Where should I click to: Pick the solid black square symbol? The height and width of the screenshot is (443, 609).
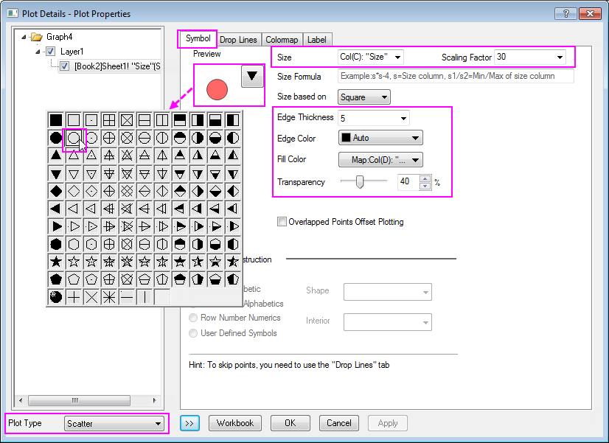(56, 119)
